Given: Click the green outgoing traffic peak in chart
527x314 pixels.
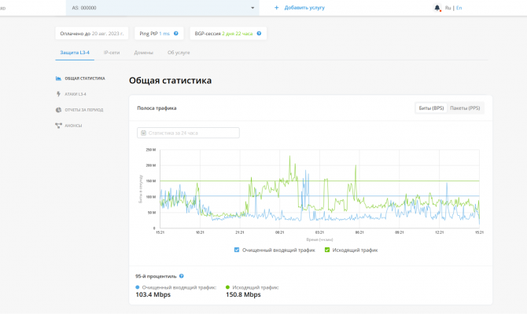Looking at the screenshot, I should (x=289, y=157).
